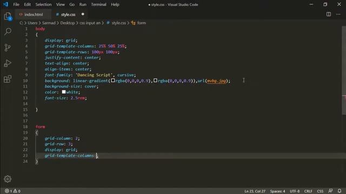Image resolution: width=346 pixels, height=194 pixels.
Task: Open the Explorer view in activity bar
Action: 8,16
